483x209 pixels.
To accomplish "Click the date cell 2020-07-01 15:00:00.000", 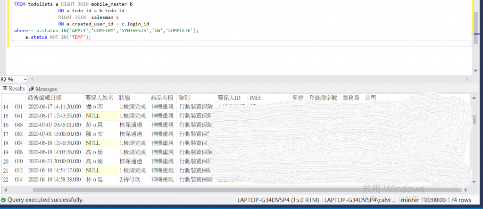I will coord(55,134).
